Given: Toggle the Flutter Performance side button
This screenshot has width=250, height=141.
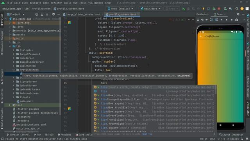Looking at the screenshot, I should point(248,56).
